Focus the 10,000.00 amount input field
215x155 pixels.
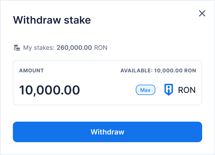point(50,90)
